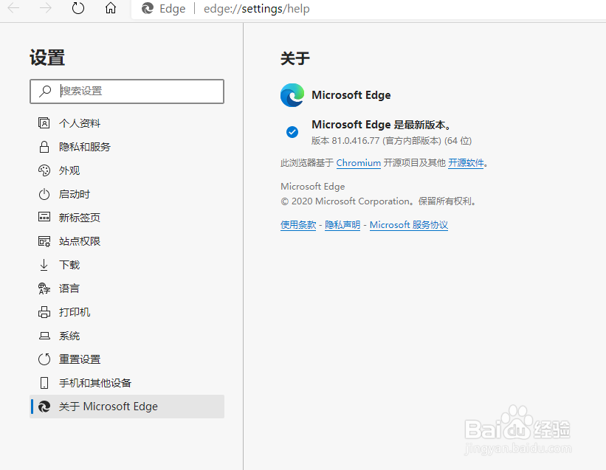606x470 pixels.
Task: Click the 新标签页 sidebar icon
Action: coord(44,217)
